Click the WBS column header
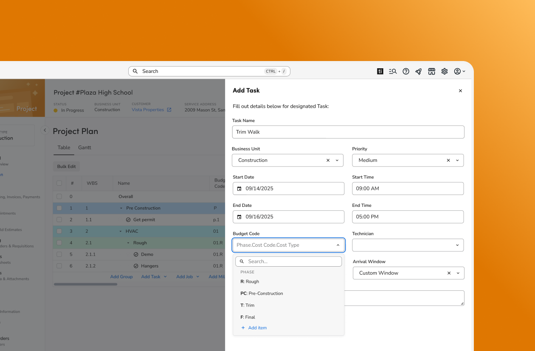The height and width of the screenshot is (351, 535). [x=92, y=183]
